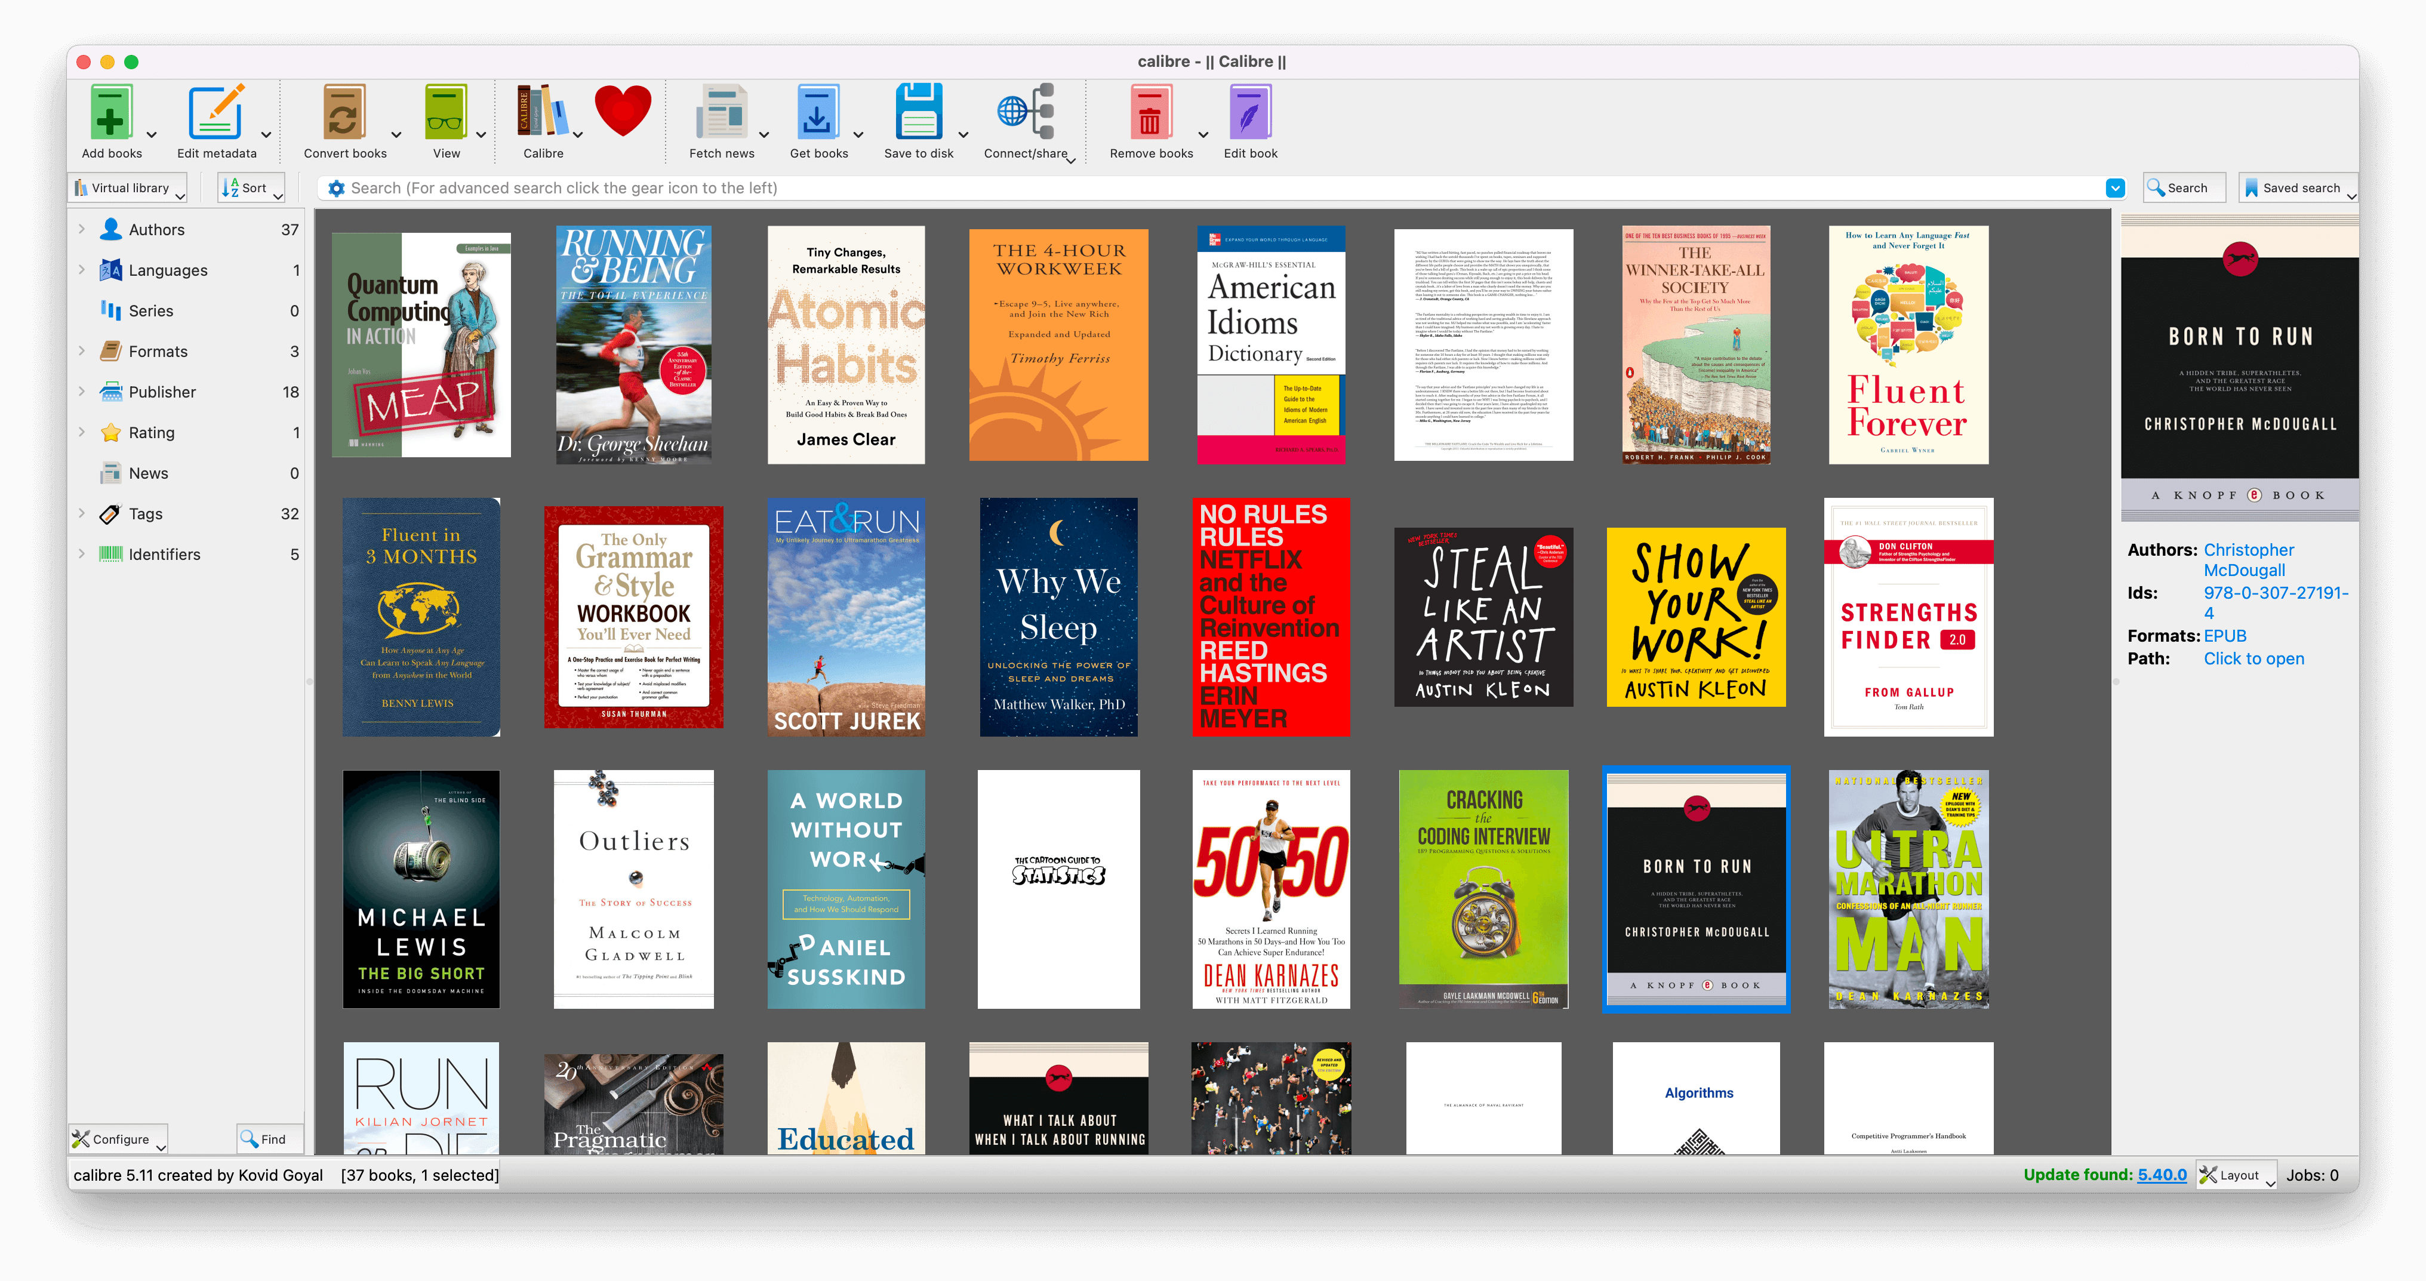Open the Save to disk dropdown arrow
The image size is (2426, 1281).
[962, 135]
